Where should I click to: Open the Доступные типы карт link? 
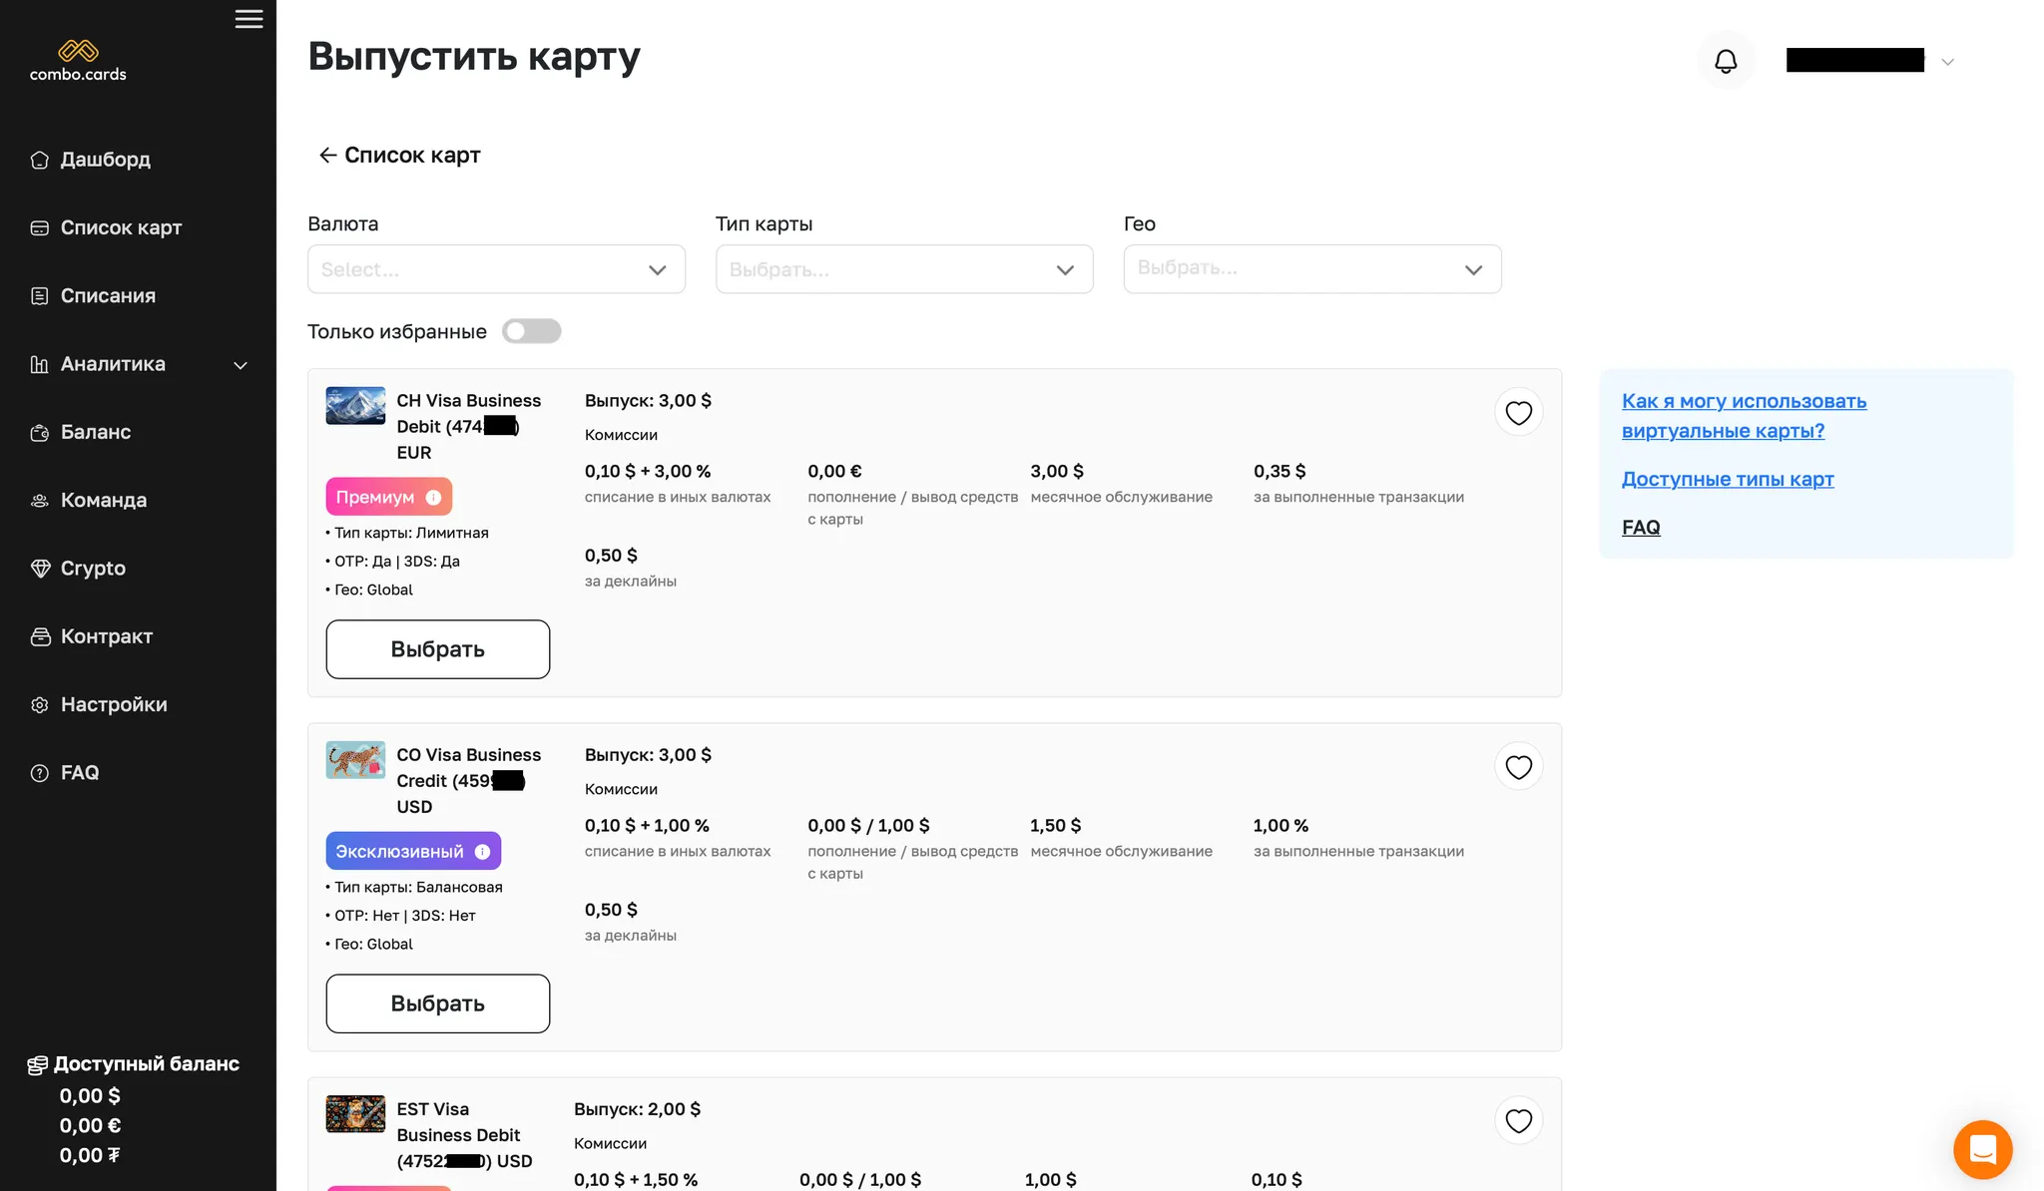pyautogui.click(x=1727, y=479)
